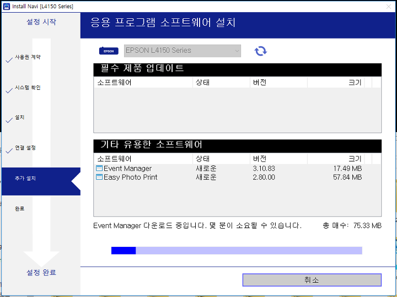Click the version value 2.80.00
Viewport: 397px width, 297px height.
tap(264, 177)
